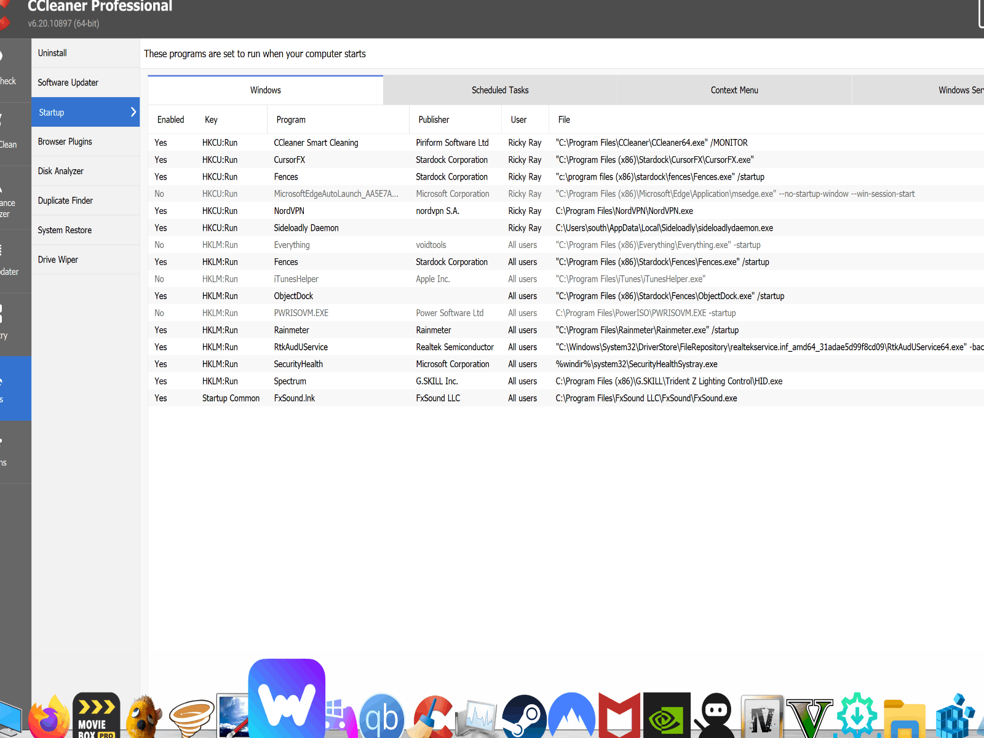Click the voidtools publisher cell
Image resolution: width=984 pixels, height=738 pixels.
coord(430,245)
